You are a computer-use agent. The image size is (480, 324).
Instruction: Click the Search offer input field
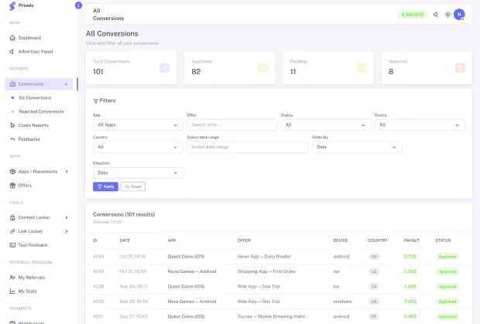(x=231, y=125)
